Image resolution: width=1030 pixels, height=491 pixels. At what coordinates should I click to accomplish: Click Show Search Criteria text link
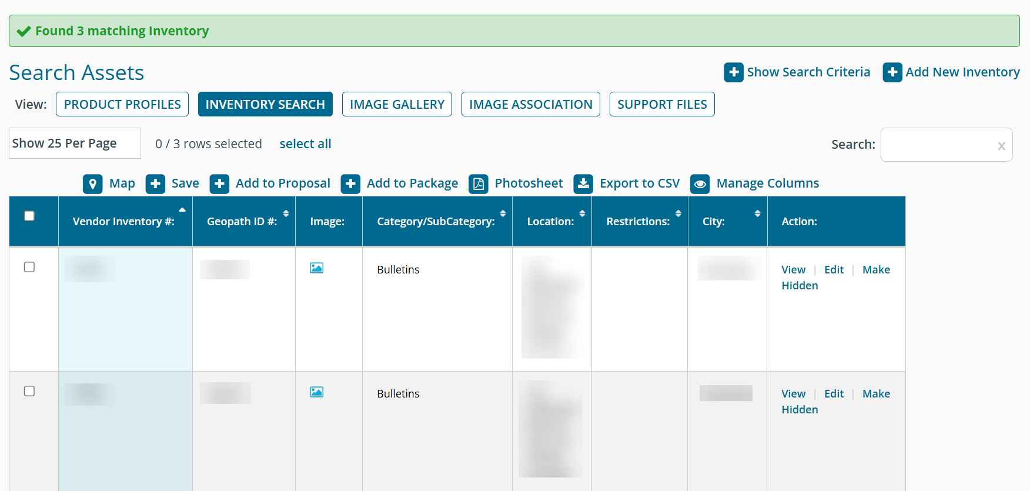pyautogui.click(x=808, y=72)
